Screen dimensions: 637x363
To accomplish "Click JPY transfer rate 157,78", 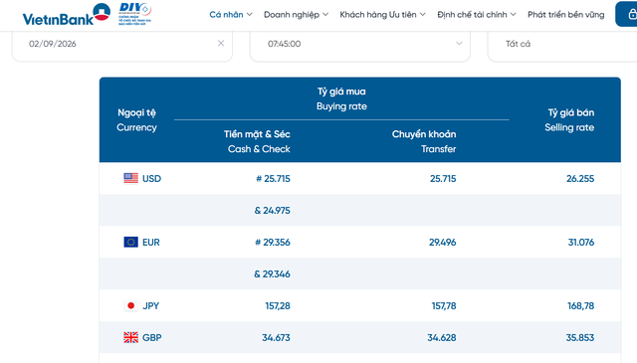I will 444,305.
